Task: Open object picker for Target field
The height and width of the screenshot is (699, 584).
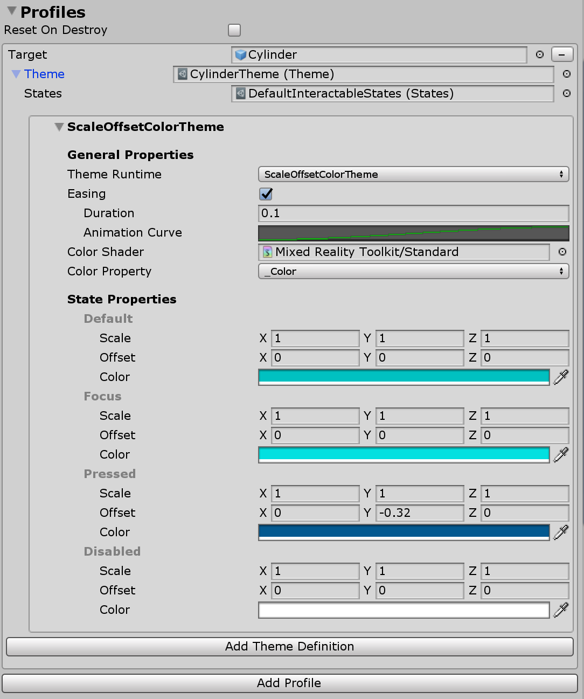Action: point(540,54)
